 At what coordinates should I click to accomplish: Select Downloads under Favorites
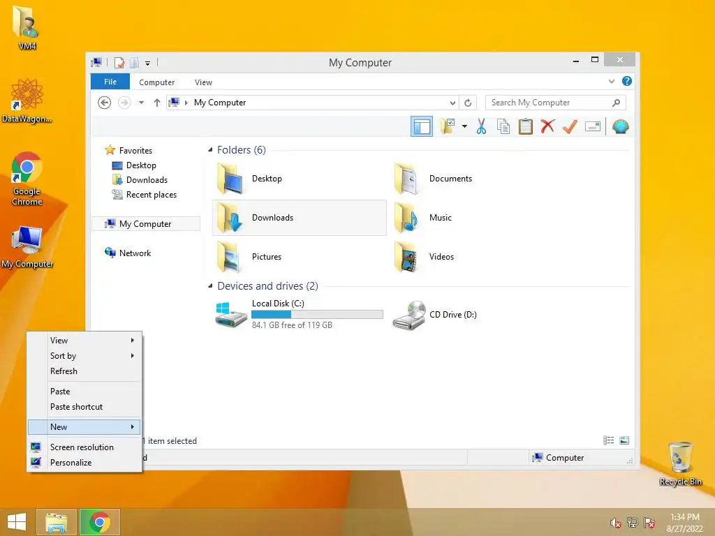coord(147,179)
